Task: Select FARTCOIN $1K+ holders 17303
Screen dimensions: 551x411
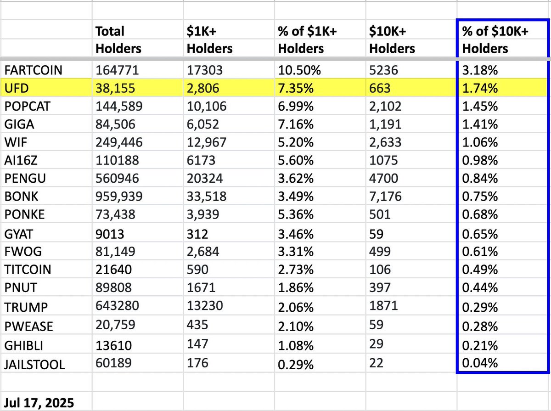Action: 204,71
